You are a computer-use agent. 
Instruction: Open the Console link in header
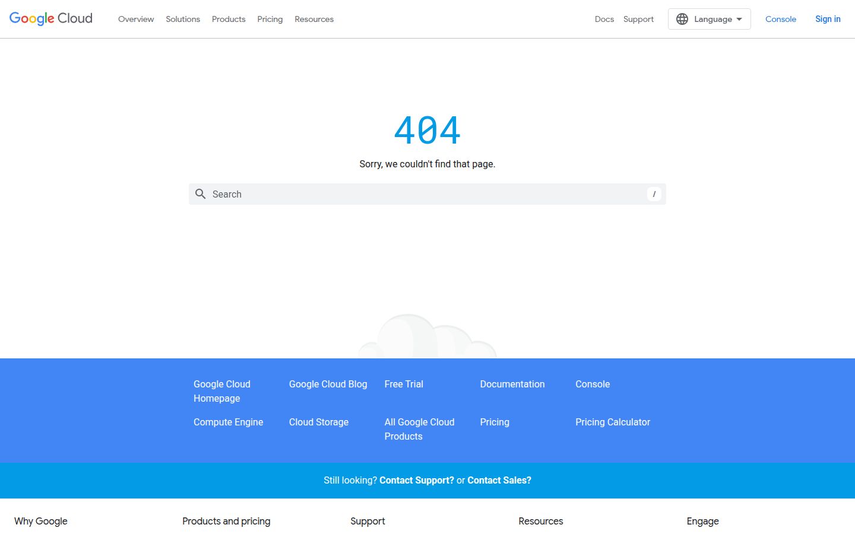tap(780, 19)
